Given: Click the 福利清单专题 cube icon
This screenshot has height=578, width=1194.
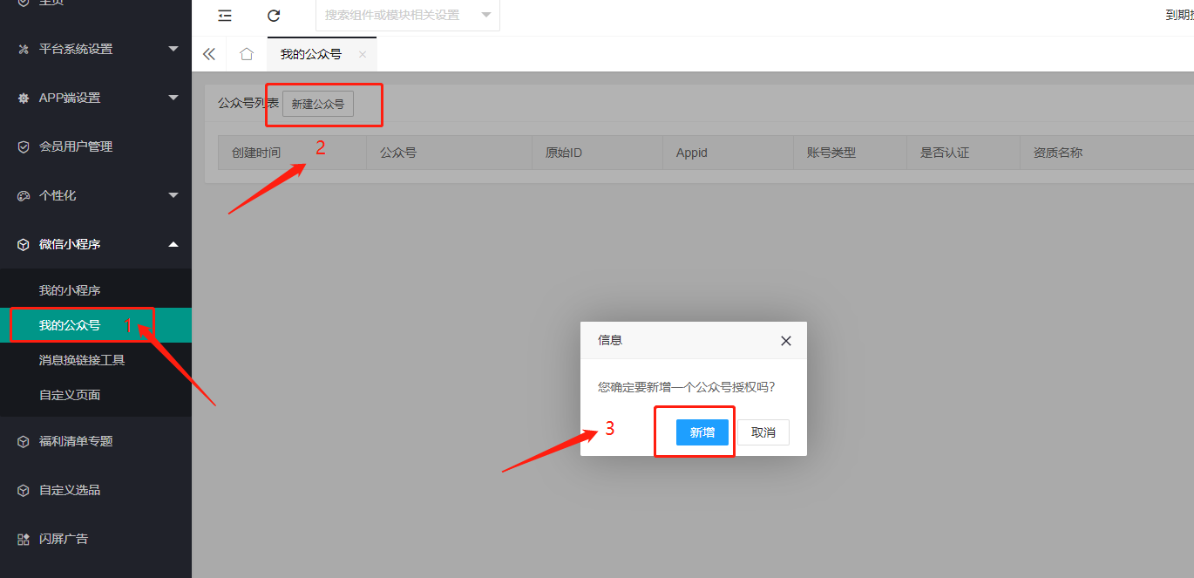Looking at the screenshot, I should point(24,441).
